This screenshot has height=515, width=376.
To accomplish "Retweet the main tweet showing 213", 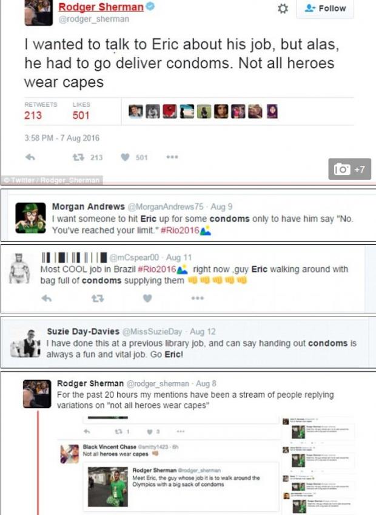I will pos(87,157).
